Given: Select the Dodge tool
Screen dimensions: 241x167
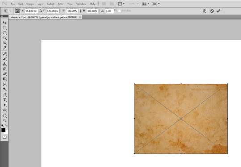Looking at the screenshot, I should pos(4,89).
